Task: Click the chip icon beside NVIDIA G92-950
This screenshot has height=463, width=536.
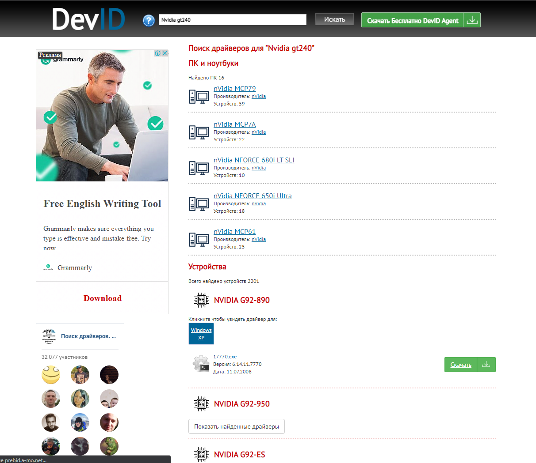Action: pyautogui.click(x=201, y=404)
